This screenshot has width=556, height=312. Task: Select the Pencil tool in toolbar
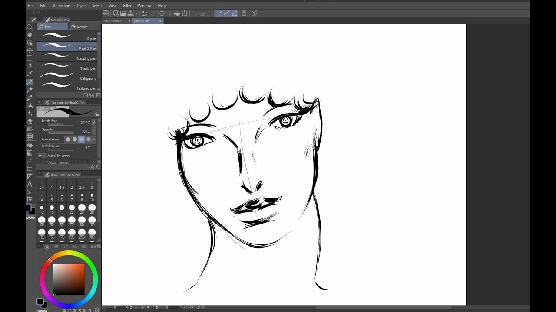[30, 90]
